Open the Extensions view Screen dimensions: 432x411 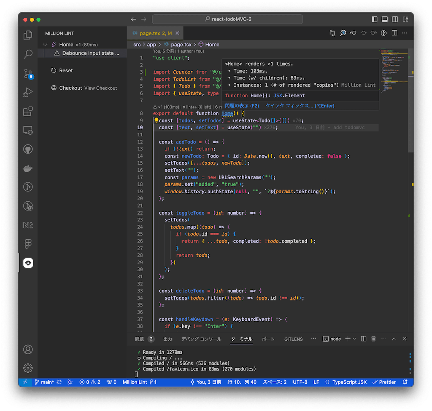(x=28, y=110)
